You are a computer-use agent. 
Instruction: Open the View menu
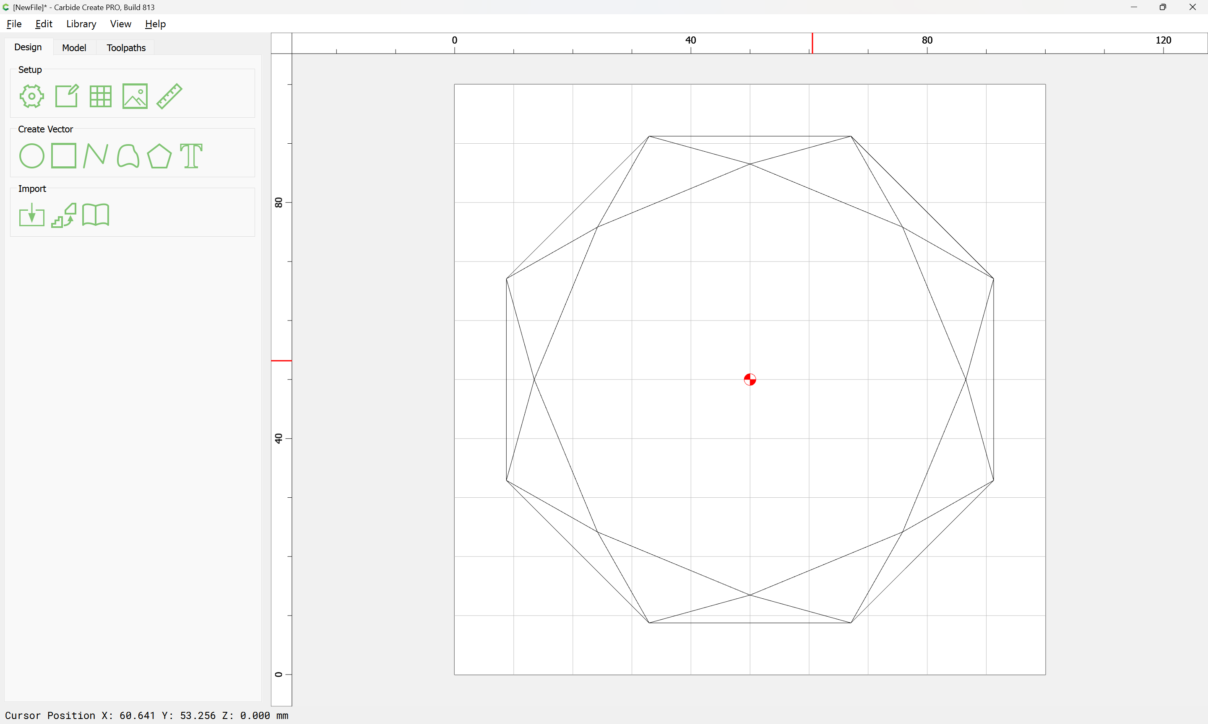pyautogui.click(x=121, y=24)
